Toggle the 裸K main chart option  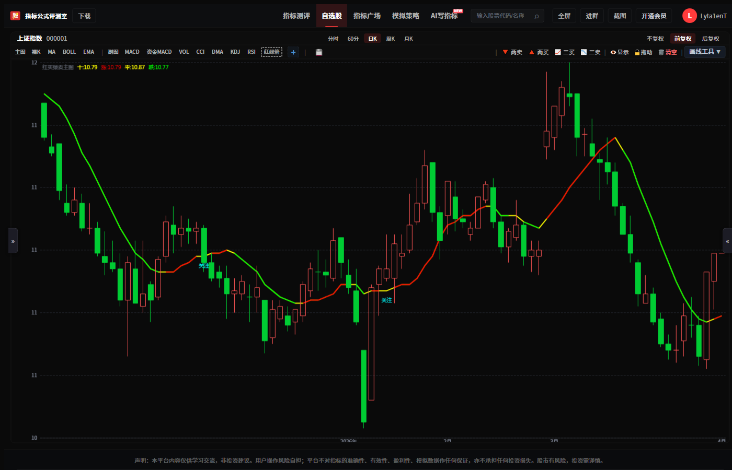[x=36, y=52]
